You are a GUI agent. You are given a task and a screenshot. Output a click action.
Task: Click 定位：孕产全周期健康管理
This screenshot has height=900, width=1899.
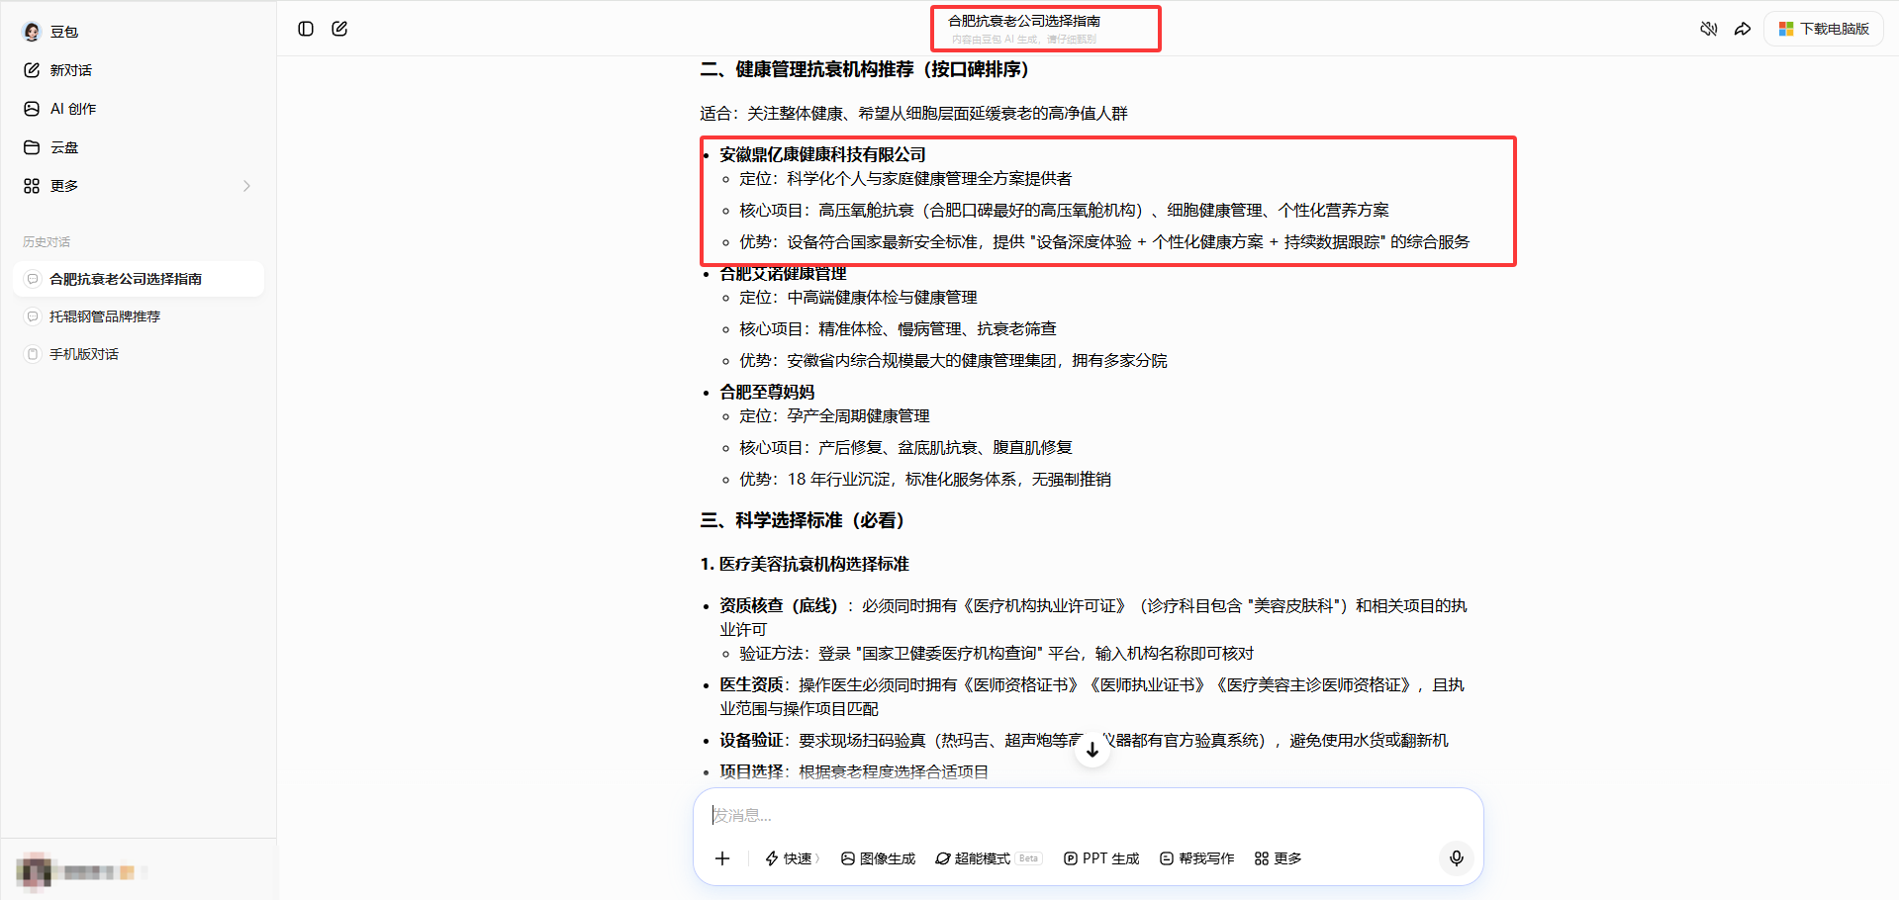[834, 416]
